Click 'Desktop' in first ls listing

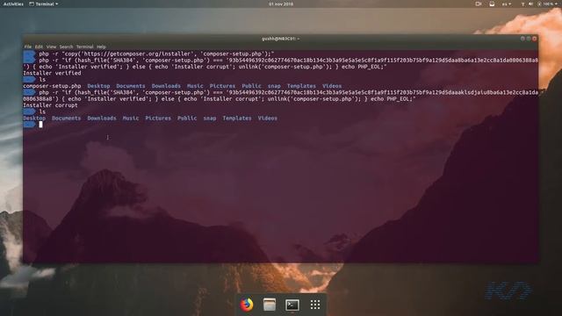98,86
